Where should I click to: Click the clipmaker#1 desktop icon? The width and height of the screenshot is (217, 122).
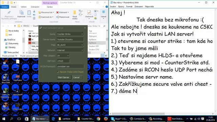click(18, 93)
